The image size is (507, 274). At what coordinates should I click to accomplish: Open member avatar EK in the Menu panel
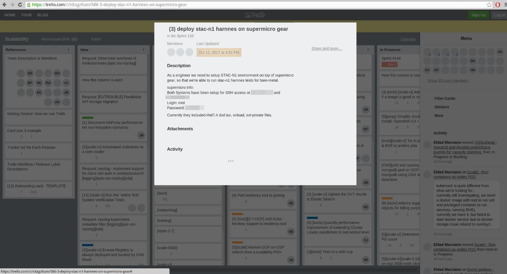pyautogui.click(x=427, y=70)
